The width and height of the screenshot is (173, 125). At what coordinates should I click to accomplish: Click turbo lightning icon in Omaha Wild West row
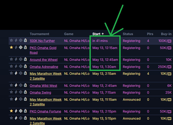[16, 85]
